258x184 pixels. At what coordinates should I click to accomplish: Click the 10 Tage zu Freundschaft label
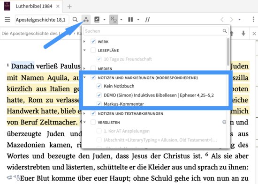click(x=128, y=59)
